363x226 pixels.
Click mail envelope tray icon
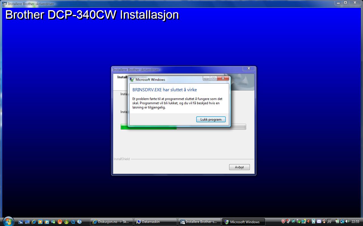tap(319, 221)
